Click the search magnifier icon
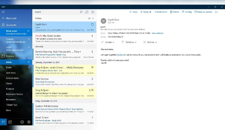This screenshot has height=130, width=225. coord(81,12)
